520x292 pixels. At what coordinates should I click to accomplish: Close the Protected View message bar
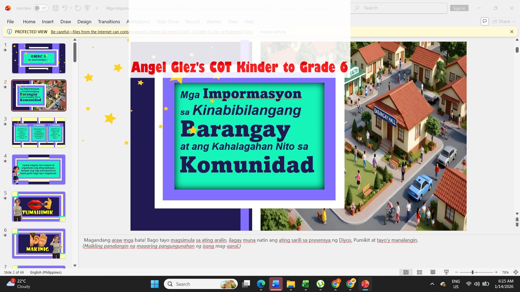click(x=512, y=32)
